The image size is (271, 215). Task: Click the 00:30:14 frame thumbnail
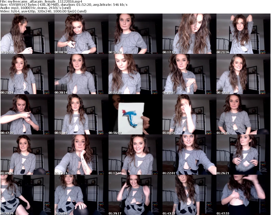click(x=81, y=74)
